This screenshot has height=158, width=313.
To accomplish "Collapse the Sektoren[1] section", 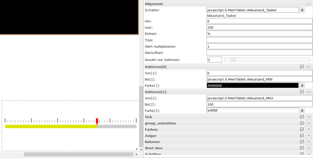I will point(309,92).
